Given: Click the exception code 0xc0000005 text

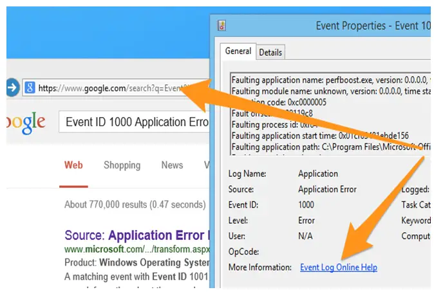Looking at the screenshot, I should (x=307, y=102).
